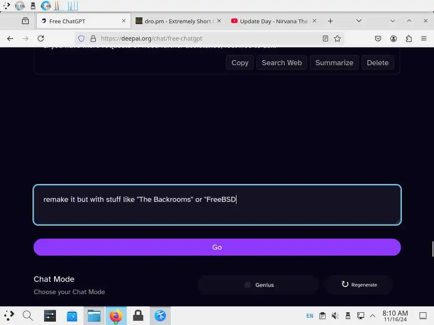Click the "Chat Mode" heading

tap(54, 279)
